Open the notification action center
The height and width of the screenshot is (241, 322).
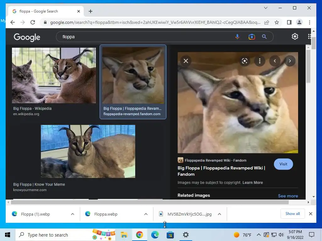(x=312, y=235)
